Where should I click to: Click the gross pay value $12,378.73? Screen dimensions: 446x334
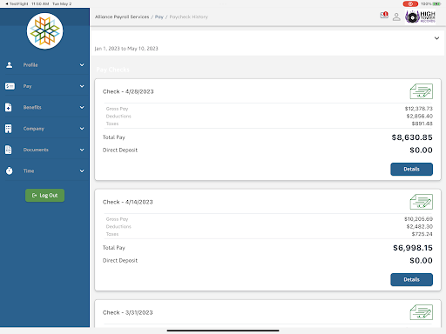tap(419, 109)
